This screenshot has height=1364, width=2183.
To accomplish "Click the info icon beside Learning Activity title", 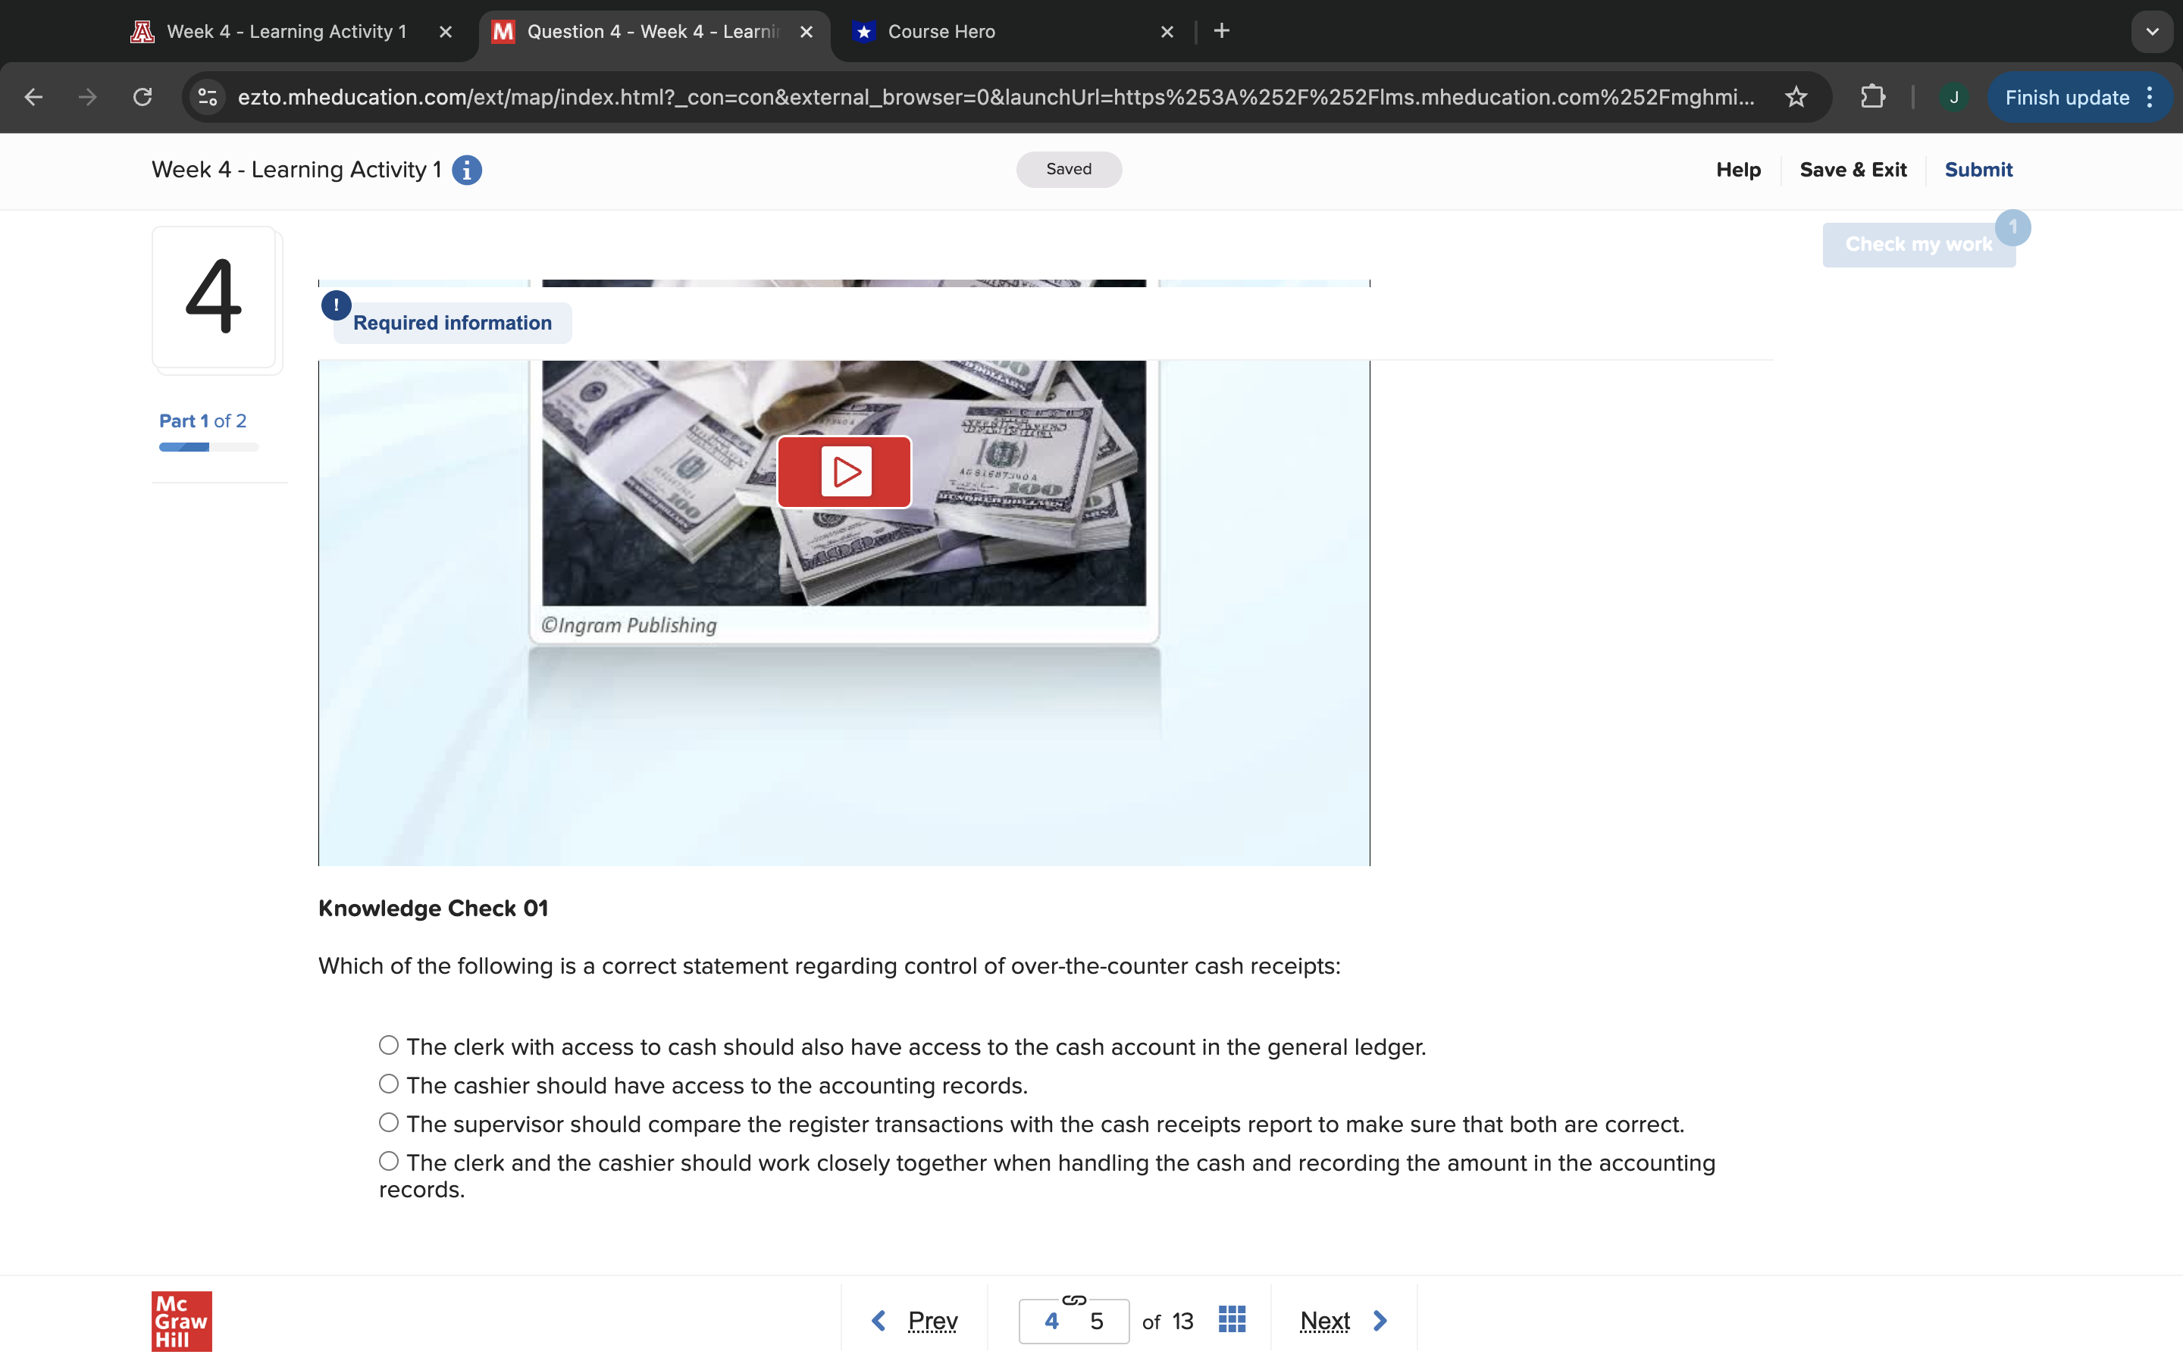I will pos(466,170).
